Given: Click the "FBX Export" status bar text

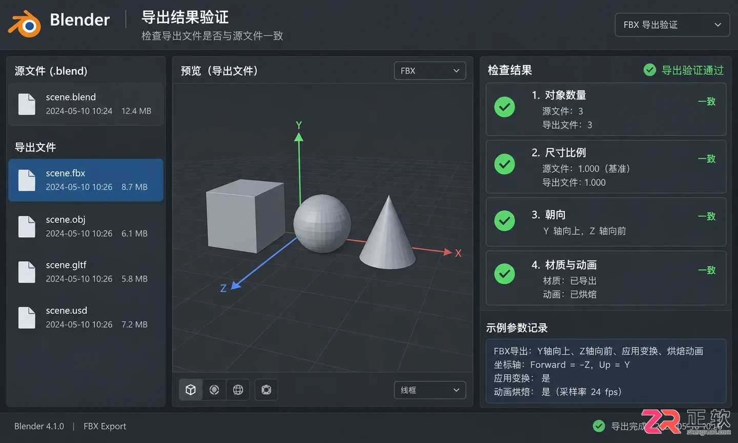Looking at the screenshot, I should point(105,426).
